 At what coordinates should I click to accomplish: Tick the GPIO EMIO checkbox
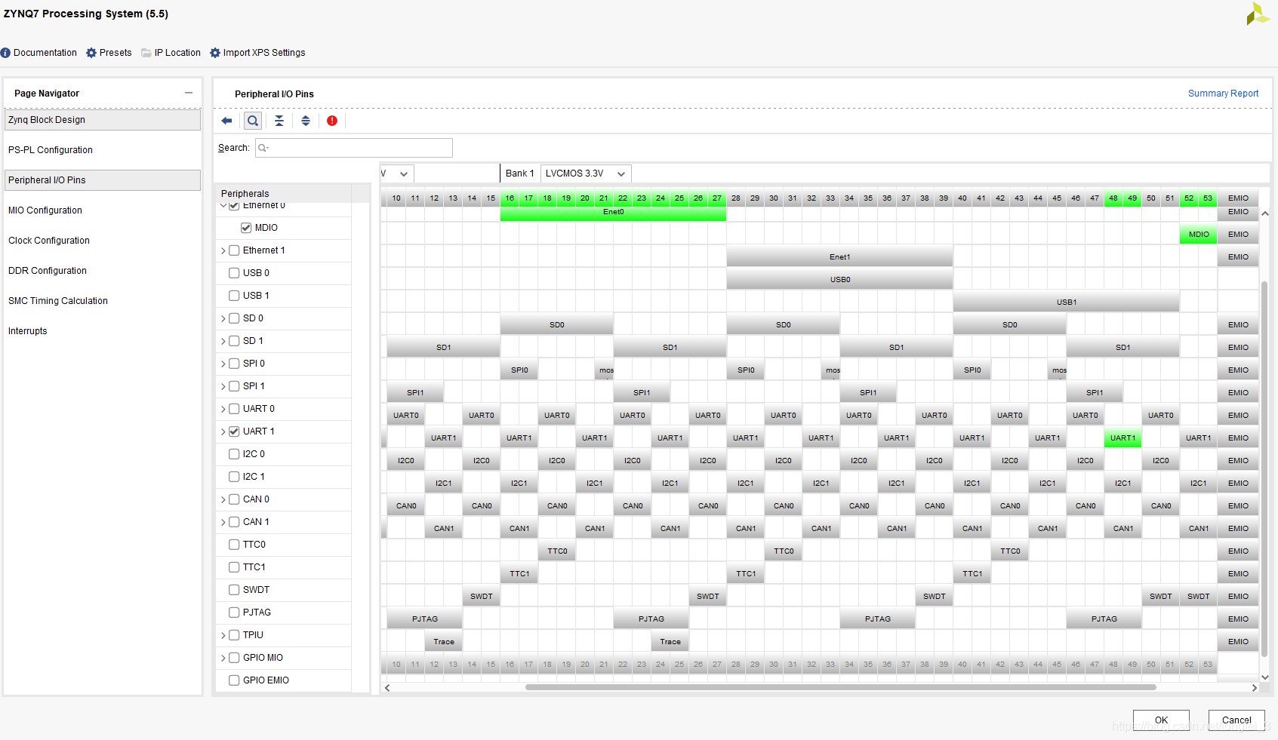pyautogui.click(x=234, y=680)
